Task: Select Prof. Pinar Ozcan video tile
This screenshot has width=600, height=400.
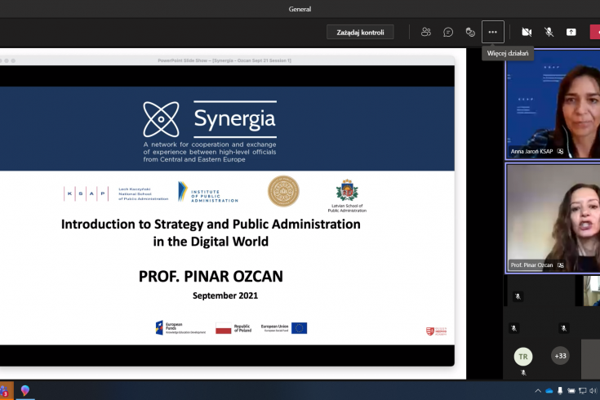Action: (x=553, y=216)
